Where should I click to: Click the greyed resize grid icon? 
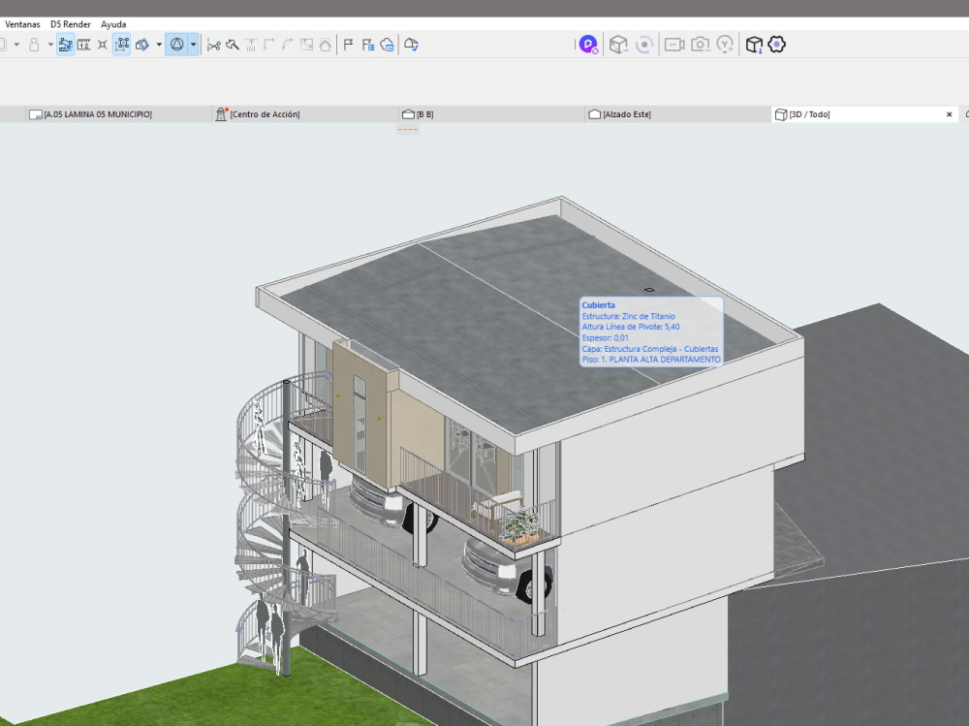[306, 45]
